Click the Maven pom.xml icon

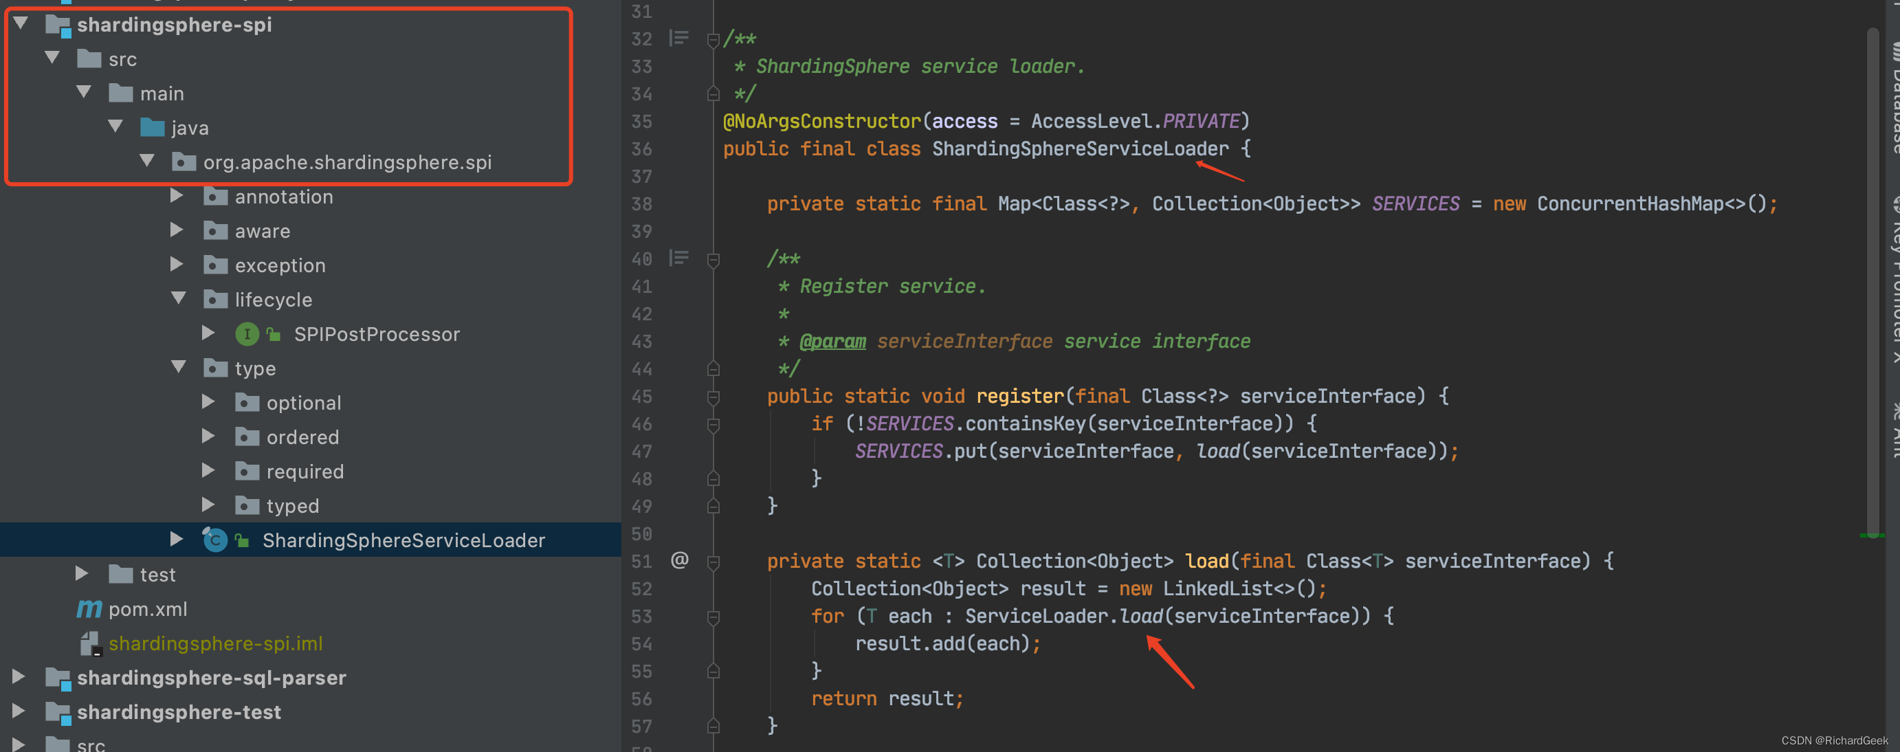(x=89, y=609)
